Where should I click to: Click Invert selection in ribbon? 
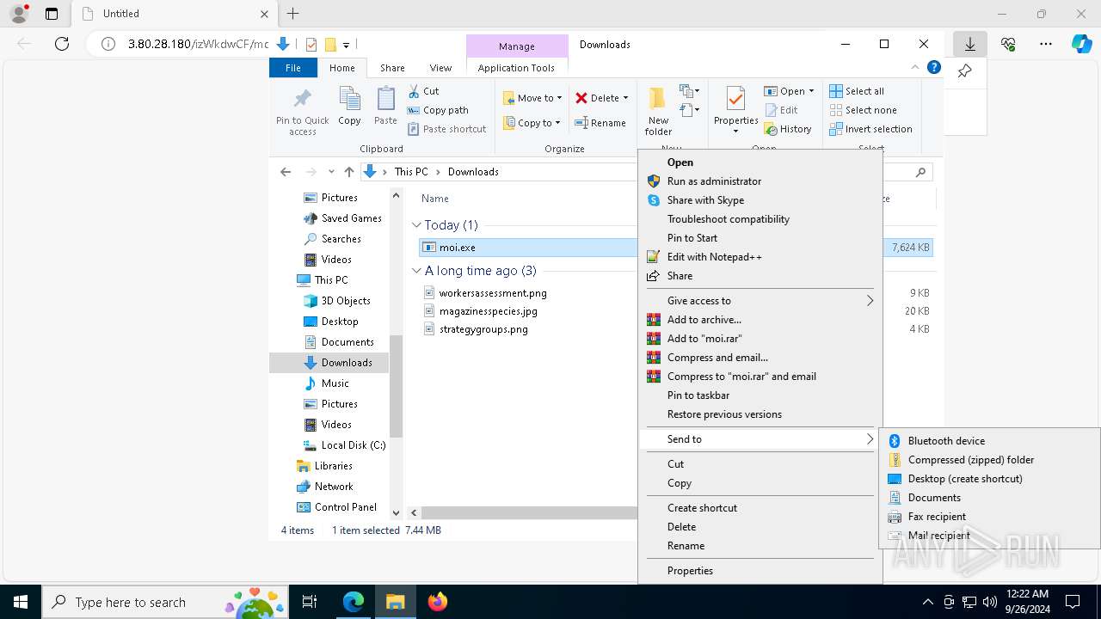(871, 129)
